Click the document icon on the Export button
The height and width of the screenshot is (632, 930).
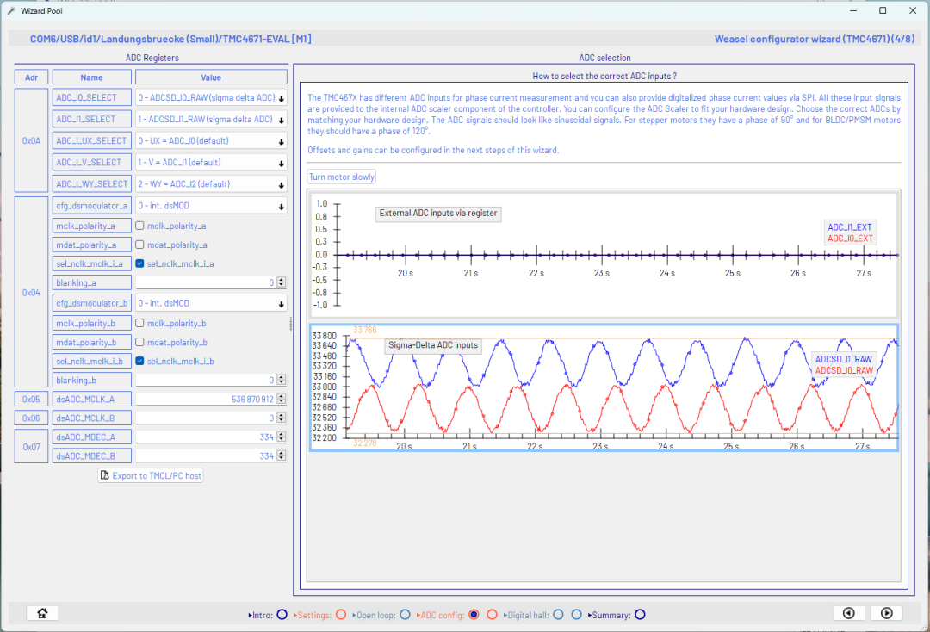click(x=105, y=475)
